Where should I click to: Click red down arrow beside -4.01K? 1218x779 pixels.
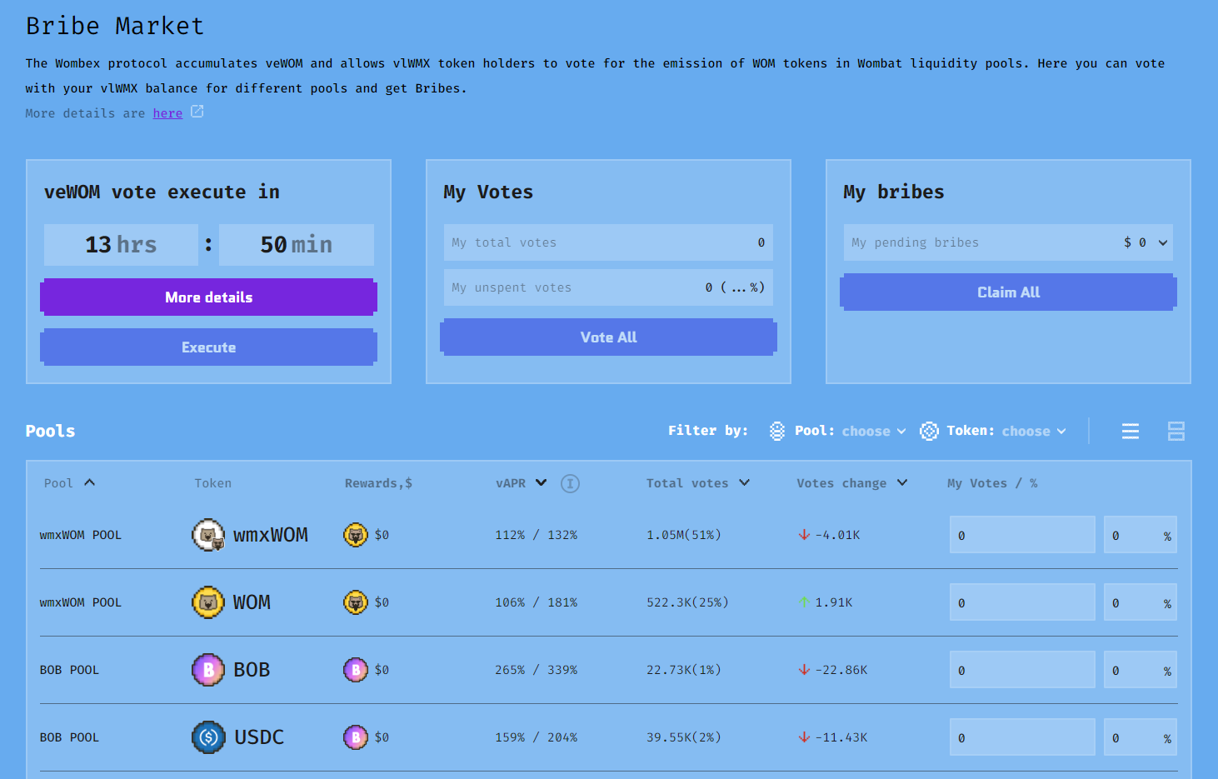click(x=804, y=535)
